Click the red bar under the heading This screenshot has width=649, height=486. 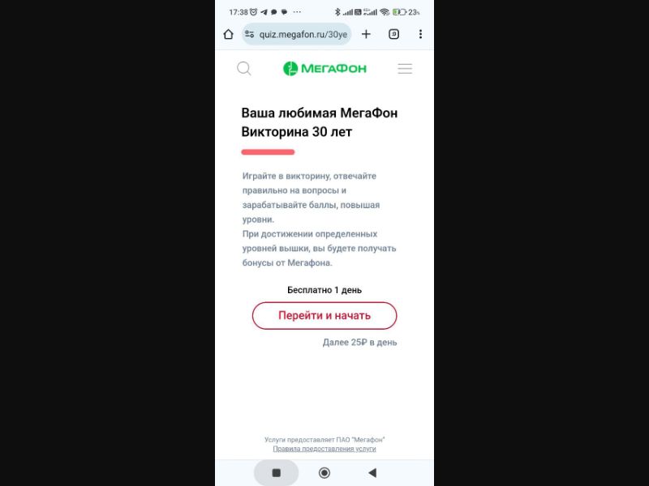268,152
